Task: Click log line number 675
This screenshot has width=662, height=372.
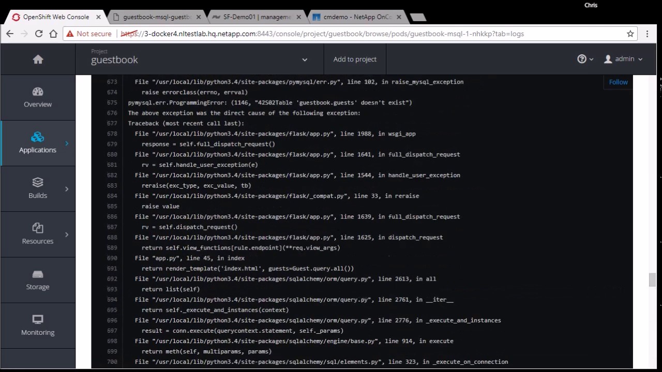Action: 112,103
